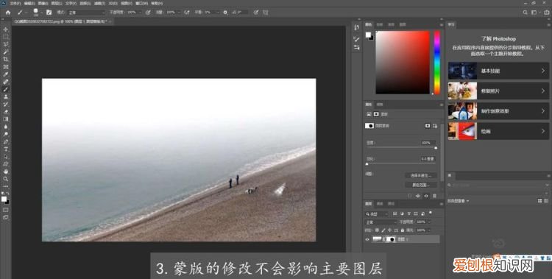Select the Gradient tool
Viewport: 552px width, 279px height.
6,119
